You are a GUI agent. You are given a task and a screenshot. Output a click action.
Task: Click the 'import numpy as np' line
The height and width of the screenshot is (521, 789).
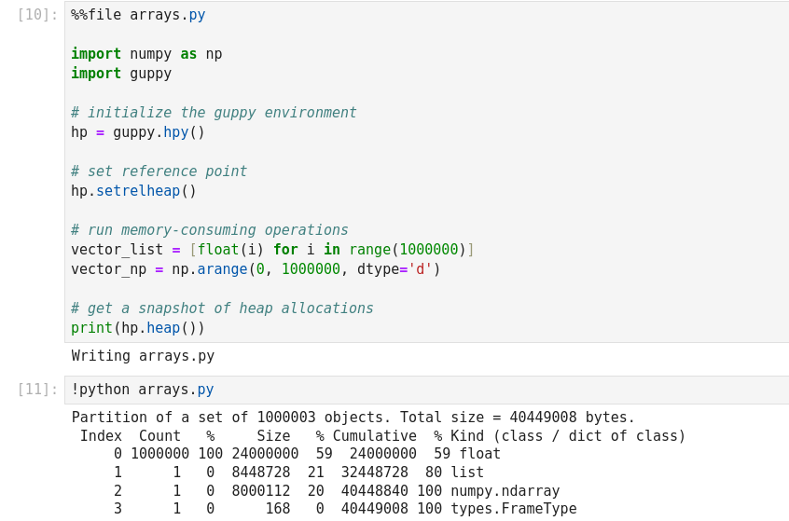(146, 54)
